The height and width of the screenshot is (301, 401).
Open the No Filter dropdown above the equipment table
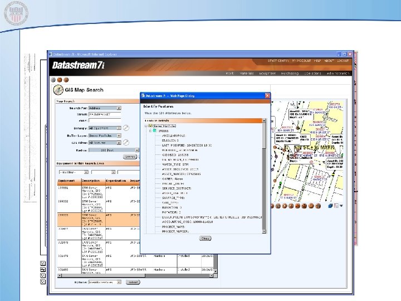coord(74,172)
